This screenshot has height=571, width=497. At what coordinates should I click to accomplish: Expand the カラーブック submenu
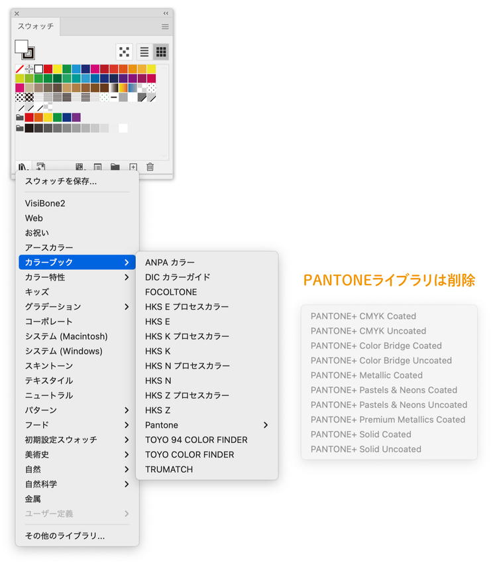click(x=77, y=262)
